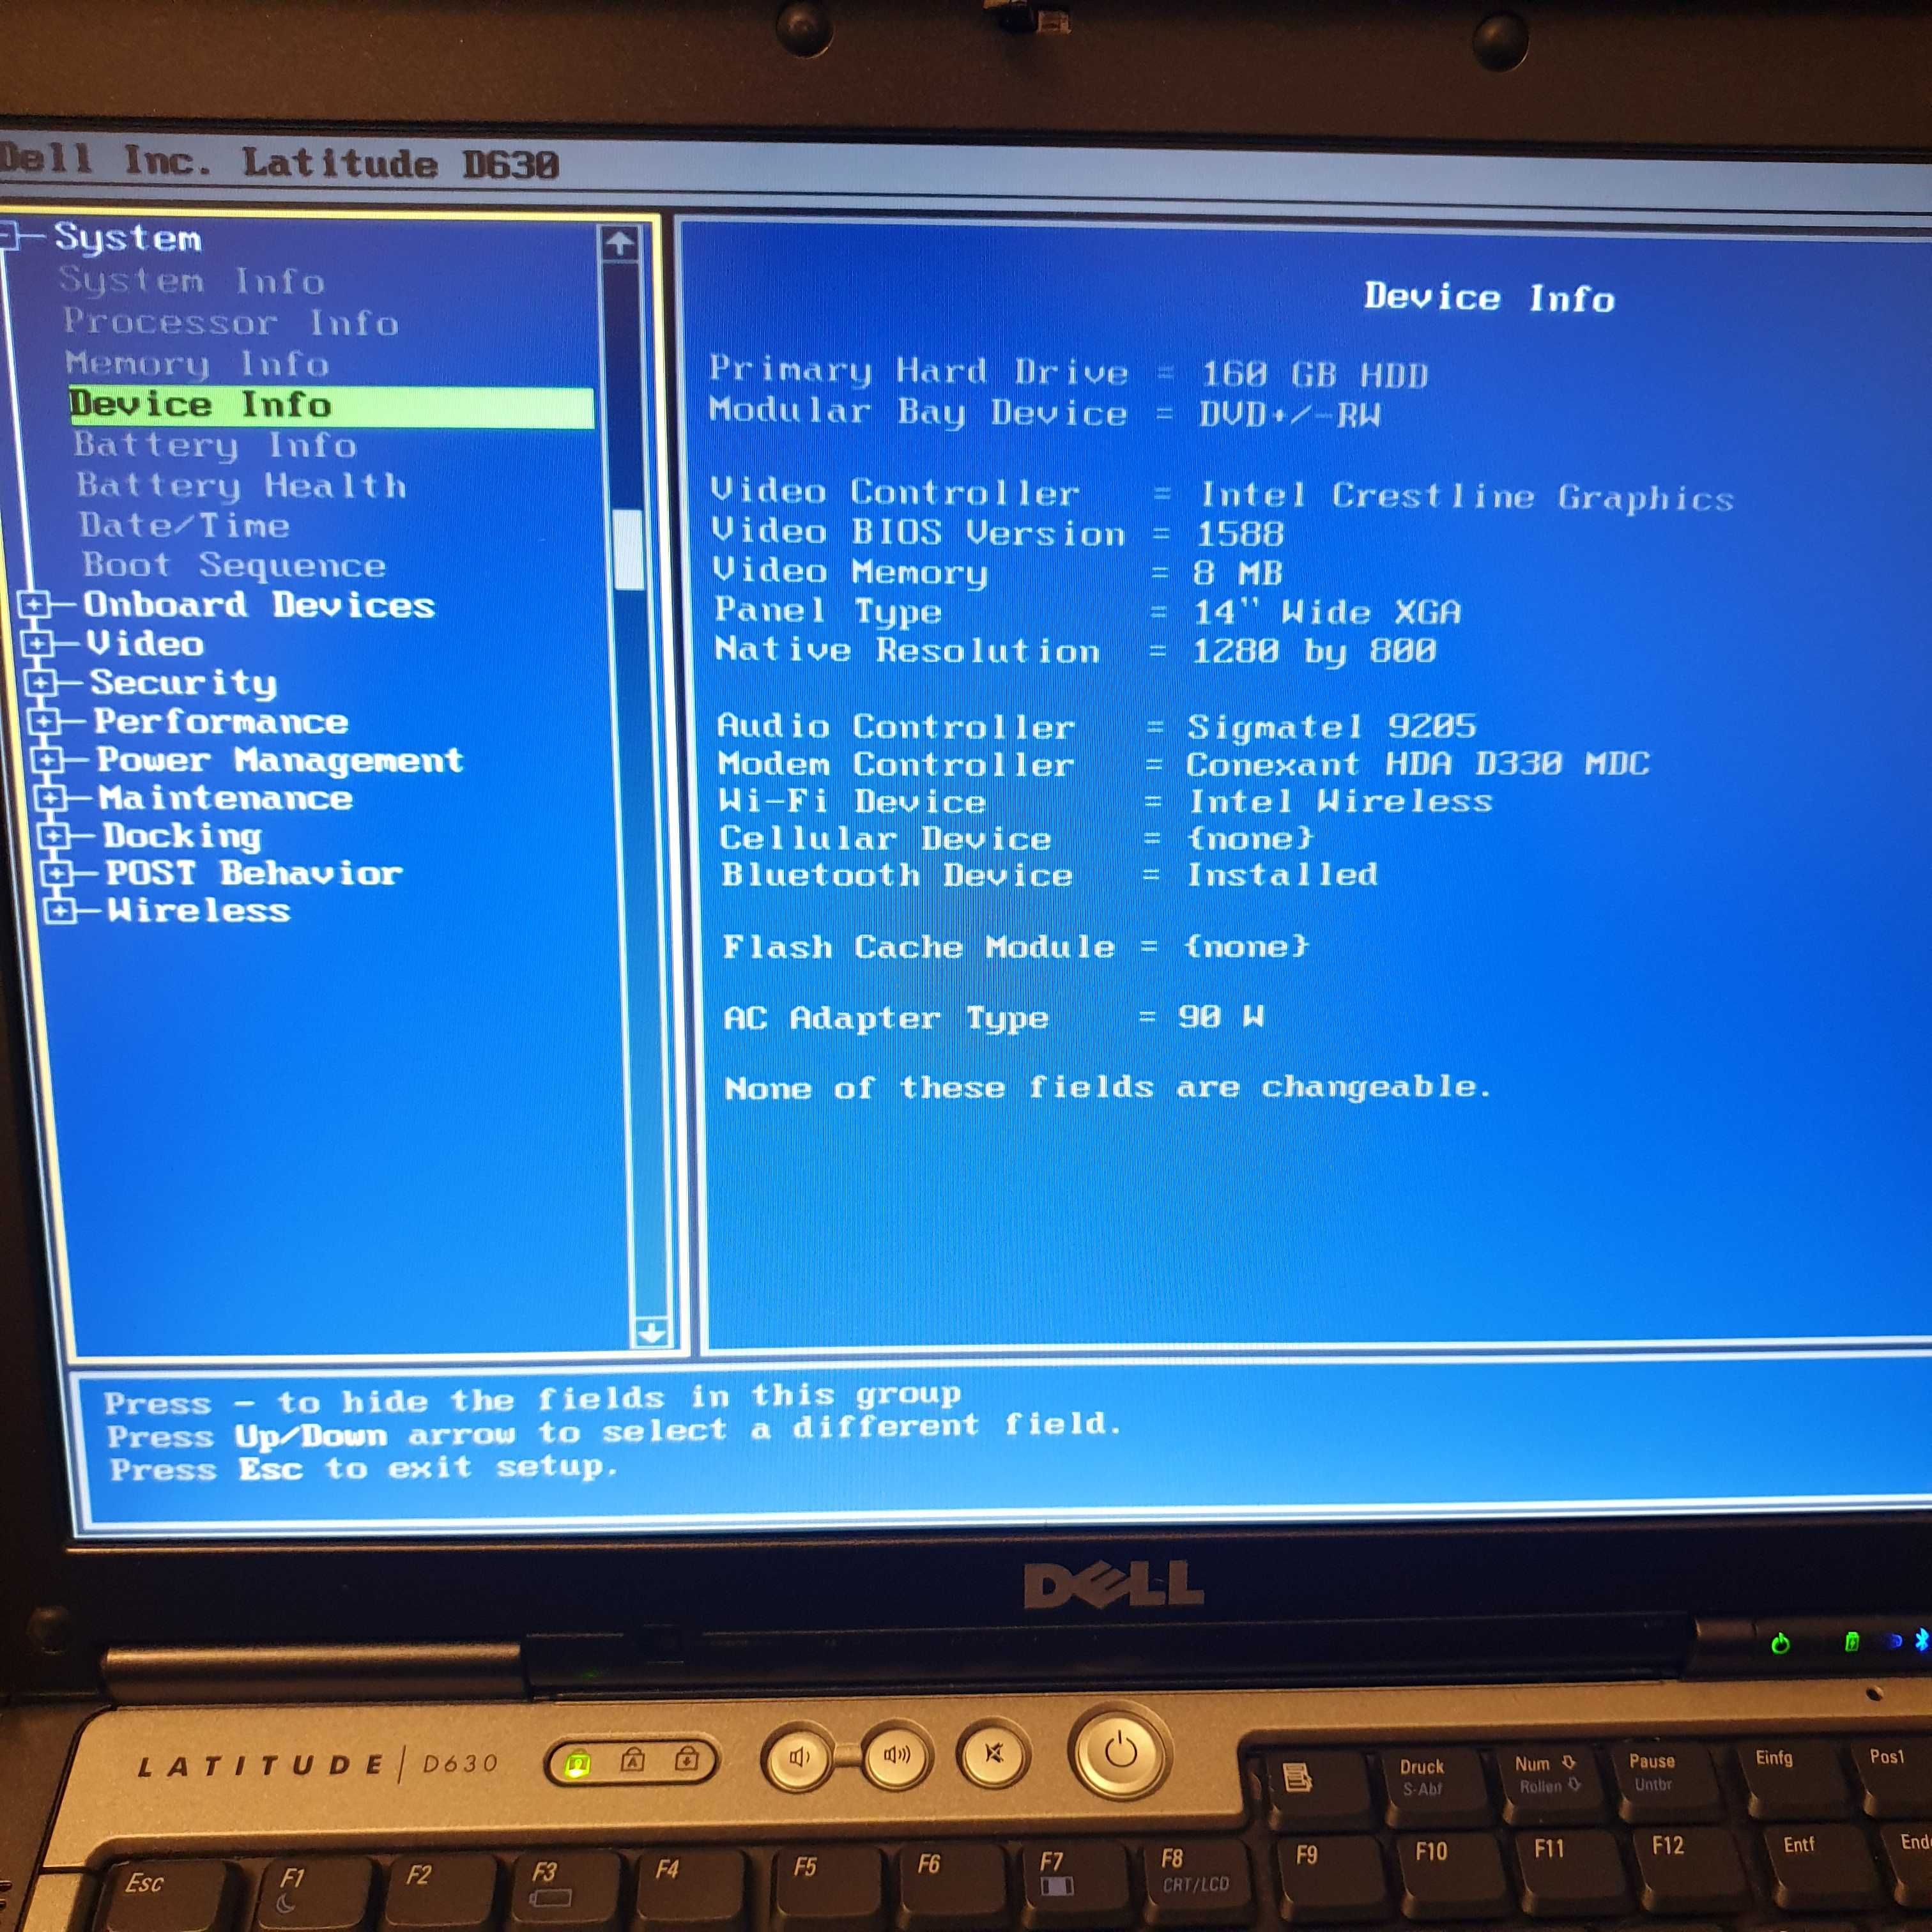The width and height of the screenshot is (1932, 1932).
Task: Expand the Maintenance group
Action: 50,798
